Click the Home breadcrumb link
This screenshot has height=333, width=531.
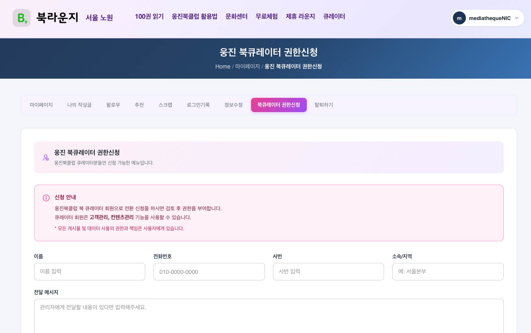[x=223, y=66]
